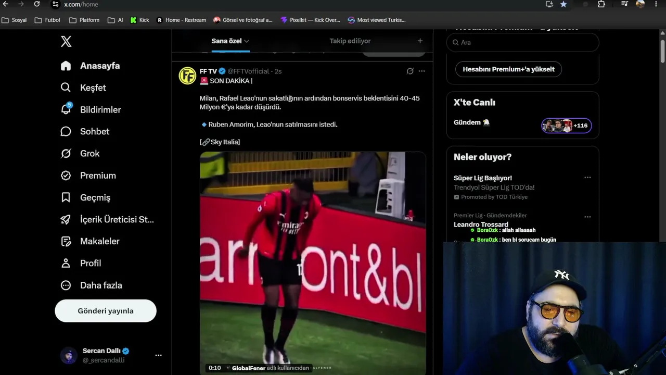Screen dimensions: 666x375
Task: Expand the Sana özel dropdown chevron
Action: [x=247, y=41]
